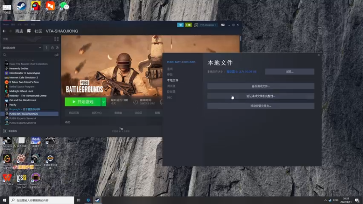
Task: Toggle the library grid view icon
Action: [56, 39]
